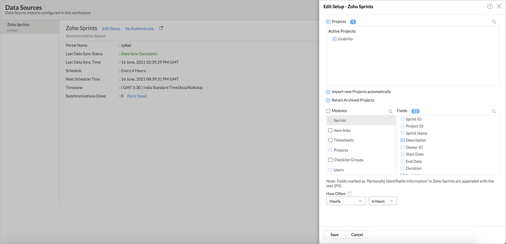This screenshot has width=506, height=244.
Task: Click the Sync Now link
Action: (137, 96)
